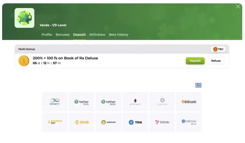Select Litecoin as payment method
This screenshot has width=245, height=143.
coord(162,102)
